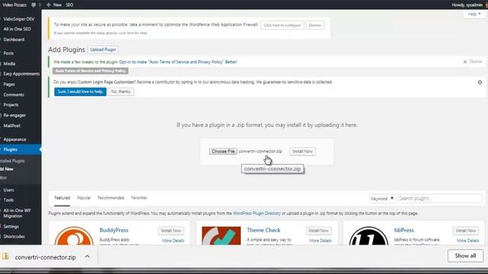Screen dimensions: 488x274
Task: Focus the Search plugins input field
Action: pyautogui.click(x=440, y=199)
